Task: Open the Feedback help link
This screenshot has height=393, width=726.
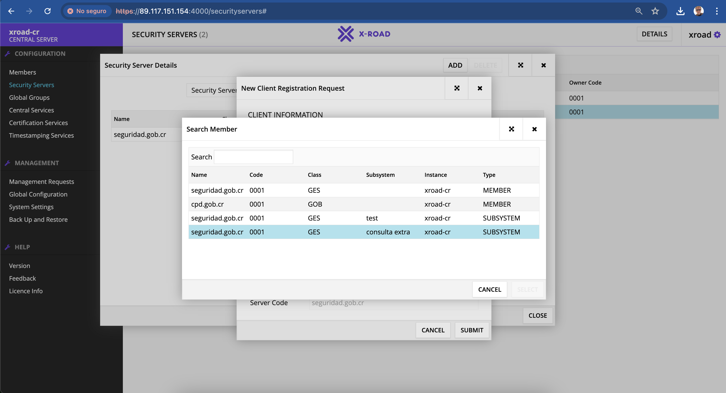Action: pyautogui.click(x=22, y=278)
